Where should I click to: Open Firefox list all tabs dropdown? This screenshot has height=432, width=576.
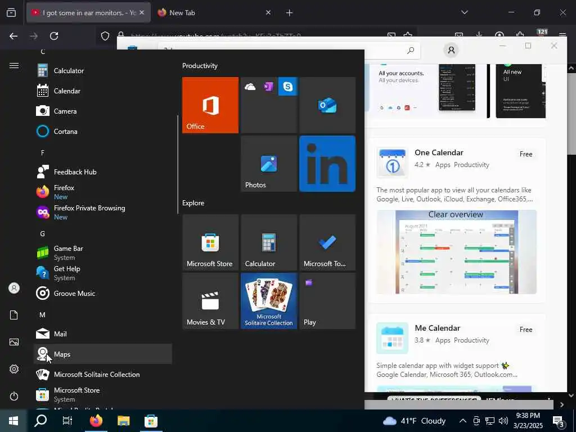tap(465, 12)
